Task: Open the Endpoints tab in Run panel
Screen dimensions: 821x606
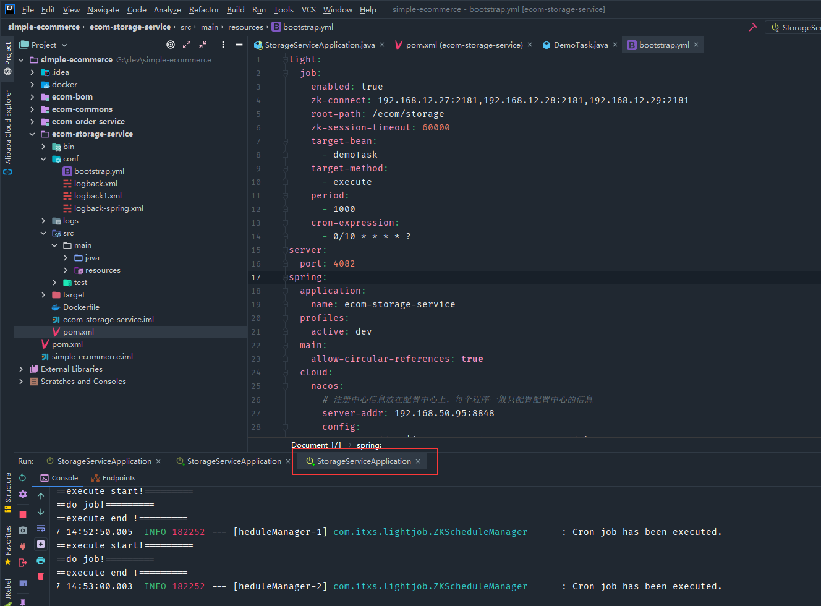Action: [x=113, y=478]
